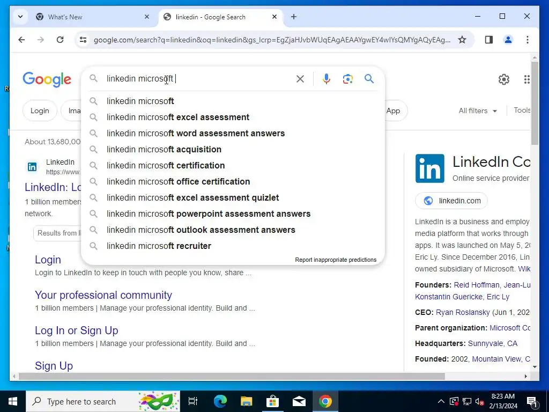Reload the current page
The height and width of the screenshot is (412, 549).
[60, 40]
